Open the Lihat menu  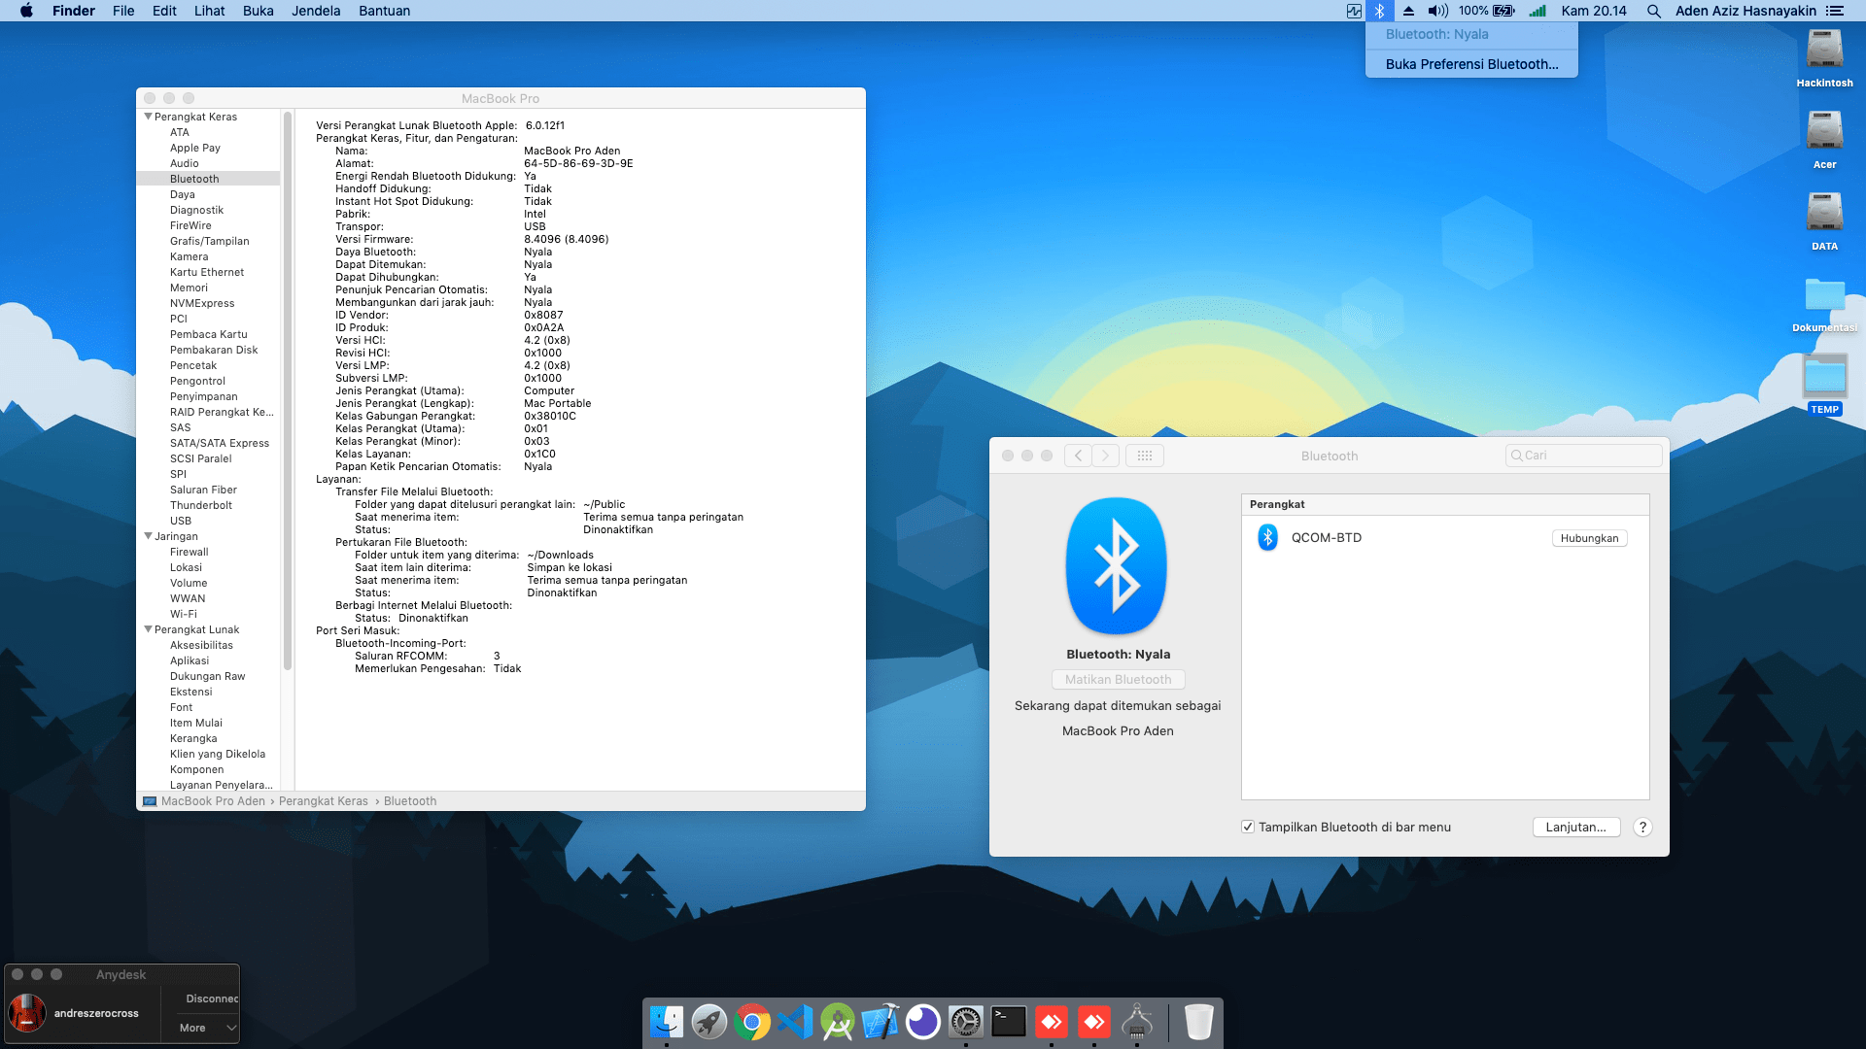[x=209, y=11]
